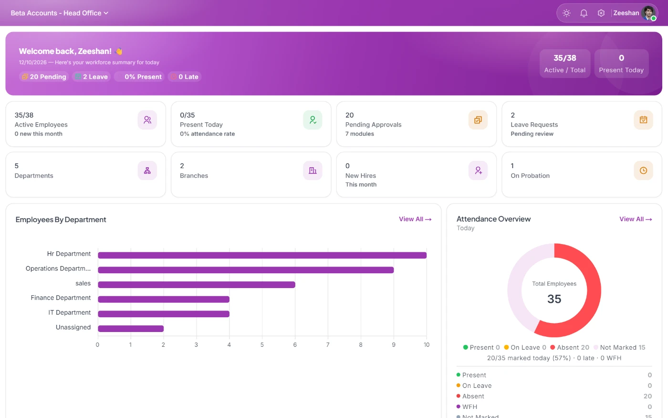668x418 pixels.
Task: Expand the Beta Accounts - Head Office dropdown
Action: coord(60,13)
